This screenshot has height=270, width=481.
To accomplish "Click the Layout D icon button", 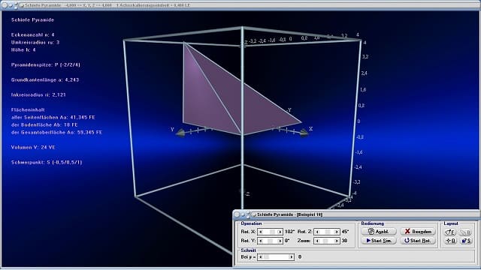I will point(450,241).
